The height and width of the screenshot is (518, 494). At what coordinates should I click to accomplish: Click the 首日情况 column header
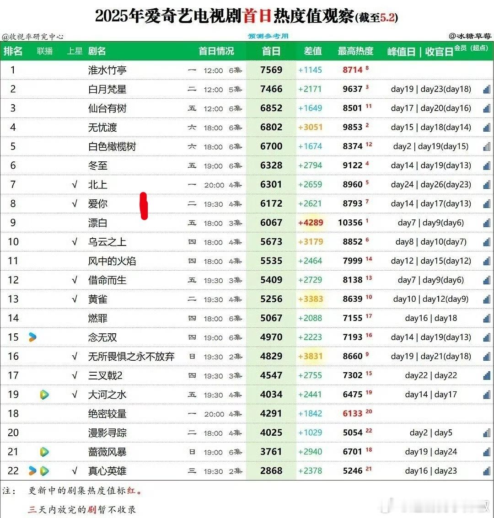tap(216, 51)
